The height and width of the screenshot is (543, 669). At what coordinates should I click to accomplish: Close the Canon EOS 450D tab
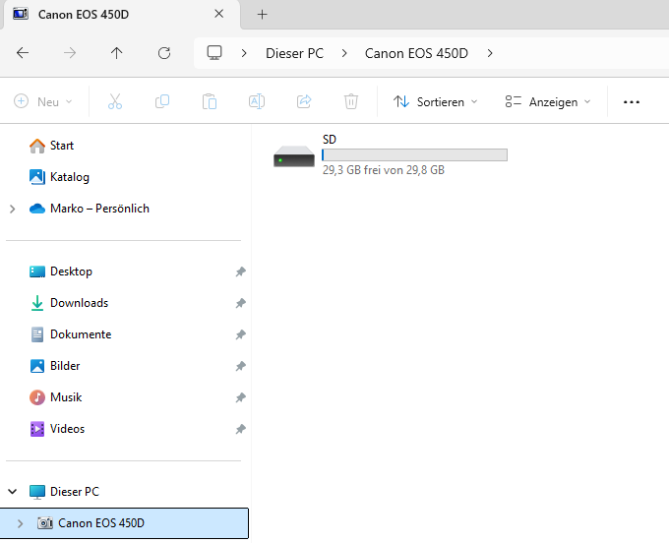(218, 14)
